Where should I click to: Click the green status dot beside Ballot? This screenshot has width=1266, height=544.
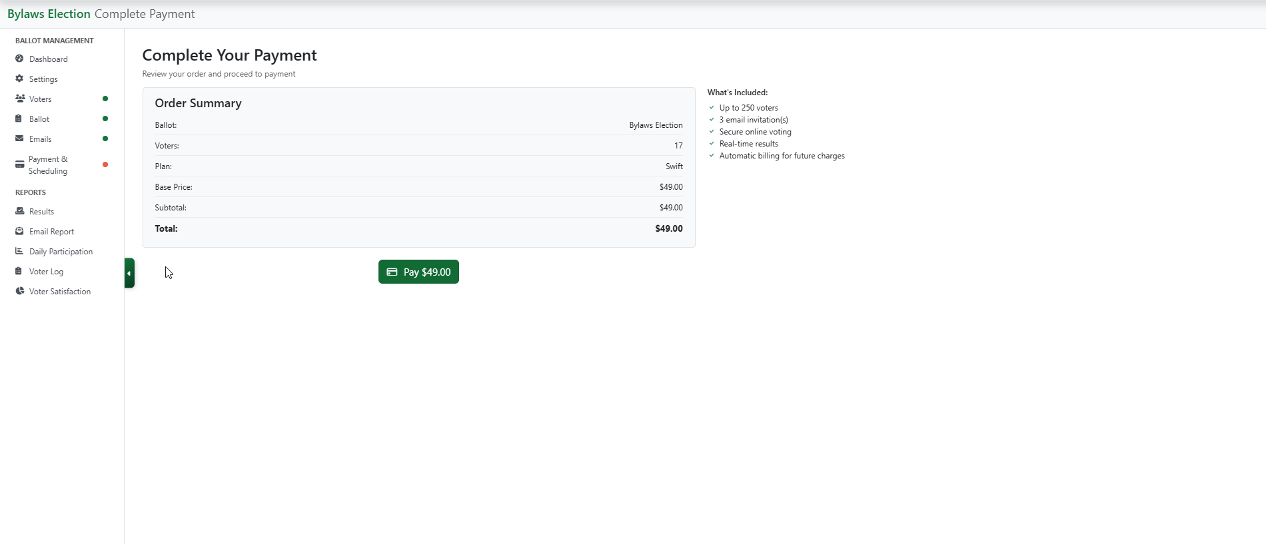click(105, 119)
